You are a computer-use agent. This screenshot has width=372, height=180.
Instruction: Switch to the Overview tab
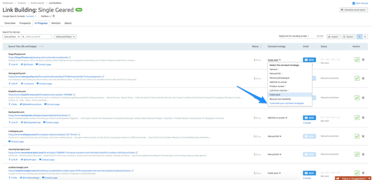coord(10,23)
